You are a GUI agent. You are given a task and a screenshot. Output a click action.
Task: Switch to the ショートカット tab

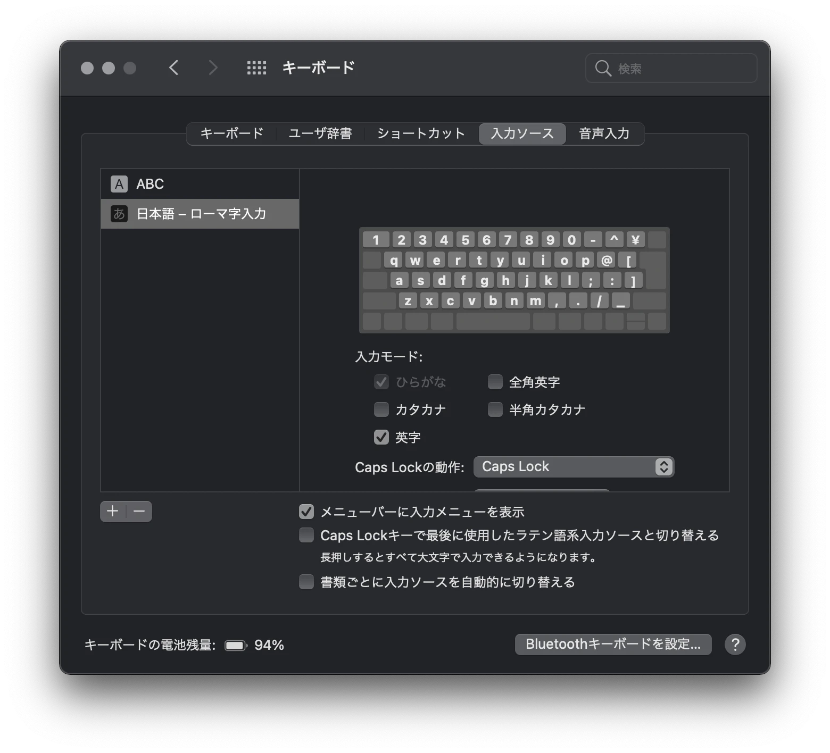421,133
